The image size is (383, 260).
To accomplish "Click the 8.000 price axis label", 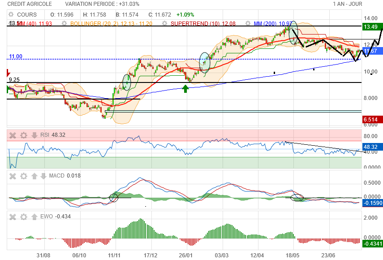I will coord(370,98).
